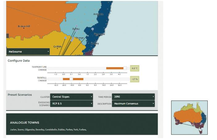
Task: Expand the Cluster dropdown showing Central Slopes
Action: 71,97
